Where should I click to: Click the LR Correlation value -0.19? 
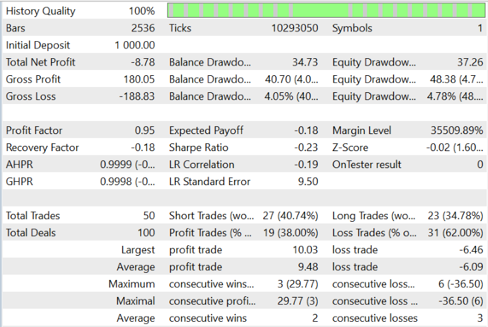click(306, 165)
